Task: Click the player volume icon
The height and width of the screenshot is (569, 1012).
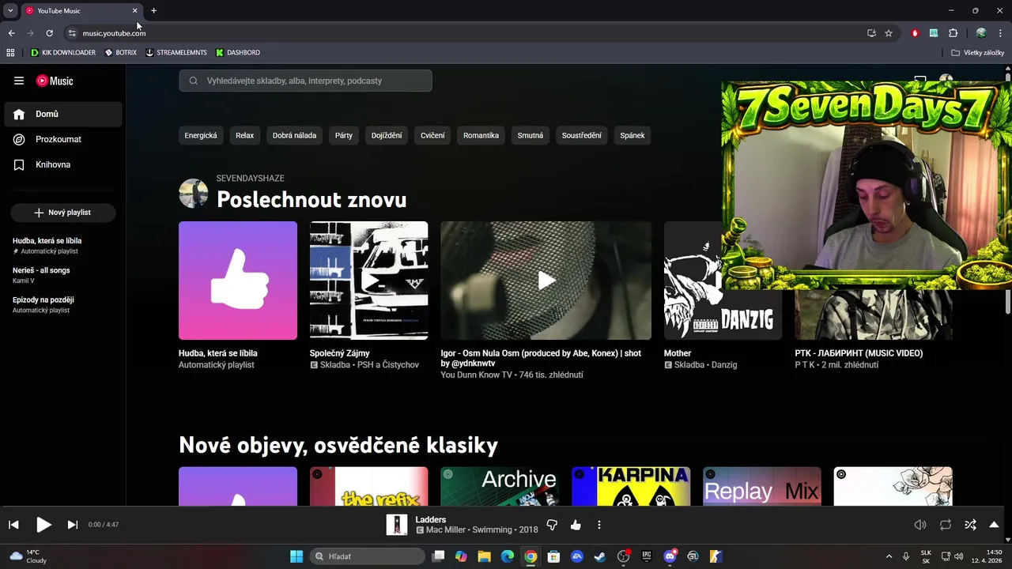Action: click(920, 525)
